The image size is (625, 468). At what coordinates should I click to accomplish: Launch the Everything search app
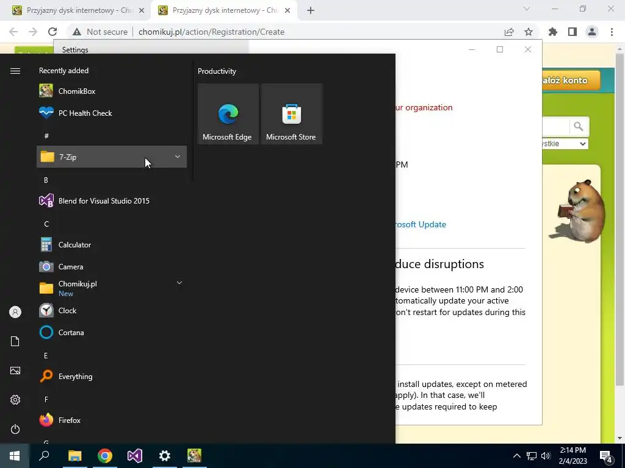[x=112, y=377]
